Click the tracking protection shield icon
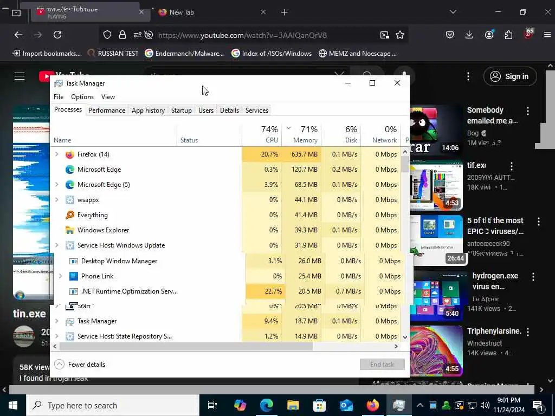This screenshot has height=416, width=555. click(x=107, y=35)
